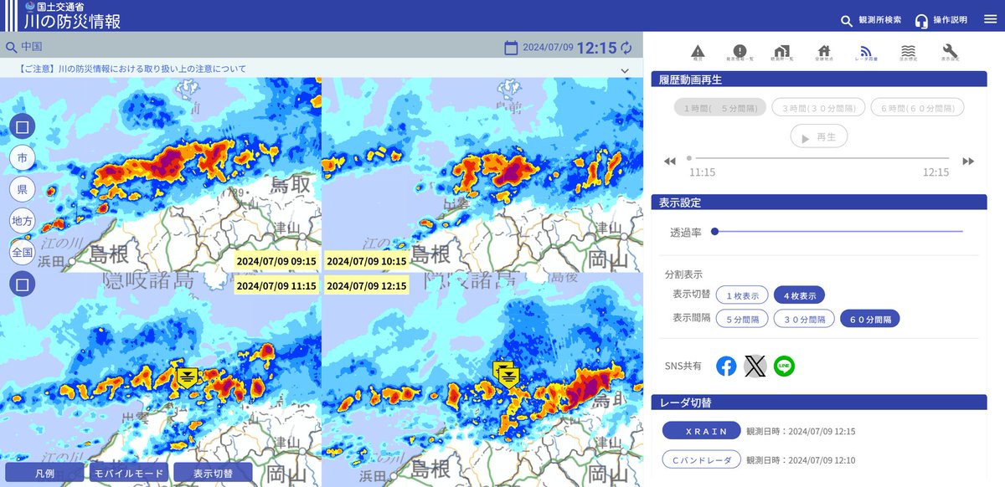This screenshot has width=1005, height=487.
Task: Select 1時間 (5分間隔) history range
Action: point(720,107)
